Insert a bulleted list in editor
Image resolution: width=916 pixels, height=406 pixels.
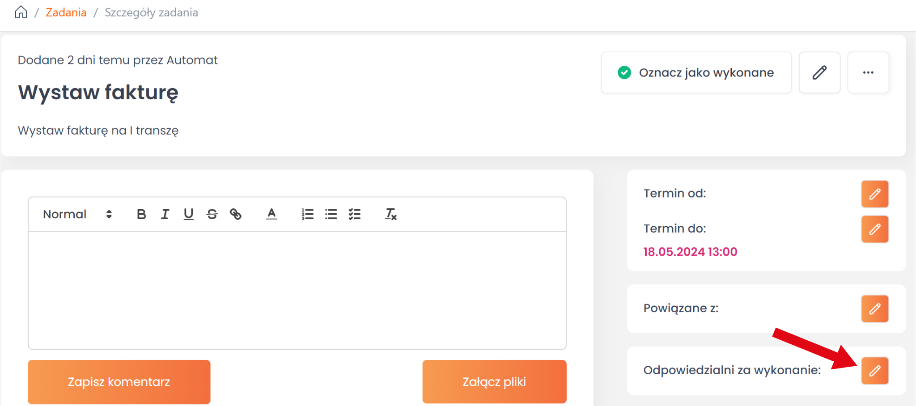coord(331,215)
